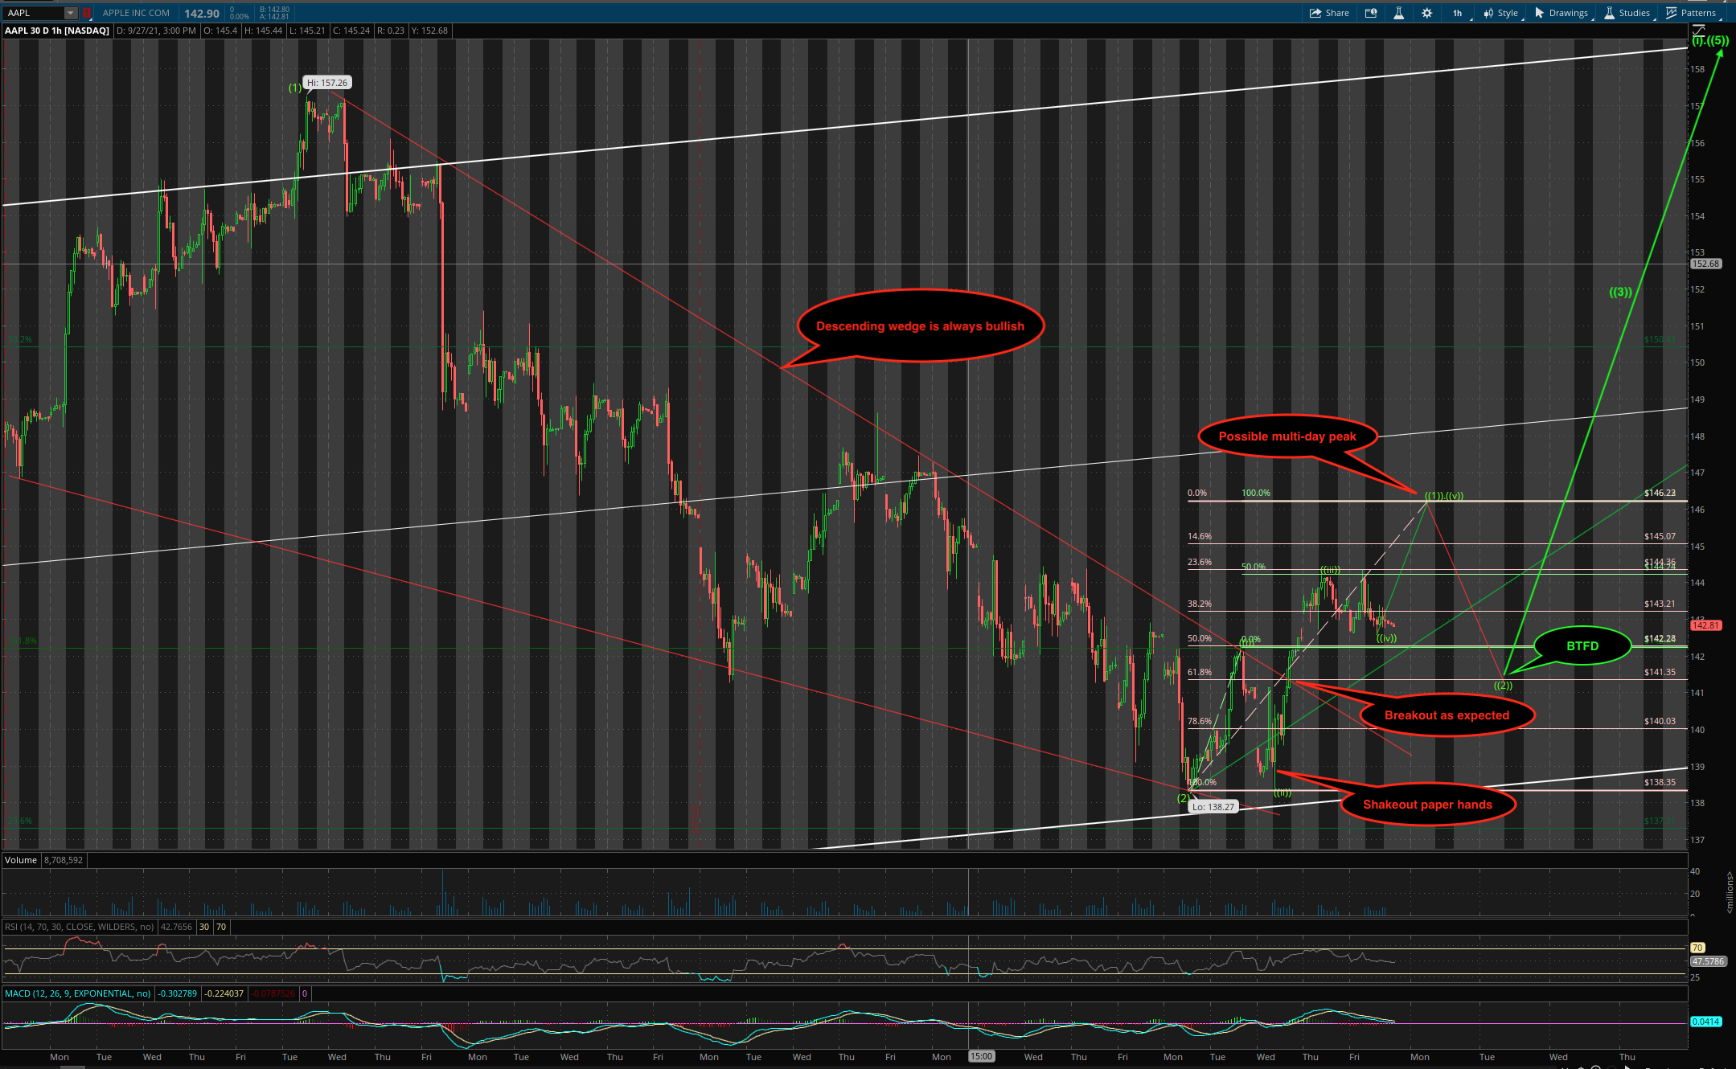Click the Volume study label

(x=21, y=860)
